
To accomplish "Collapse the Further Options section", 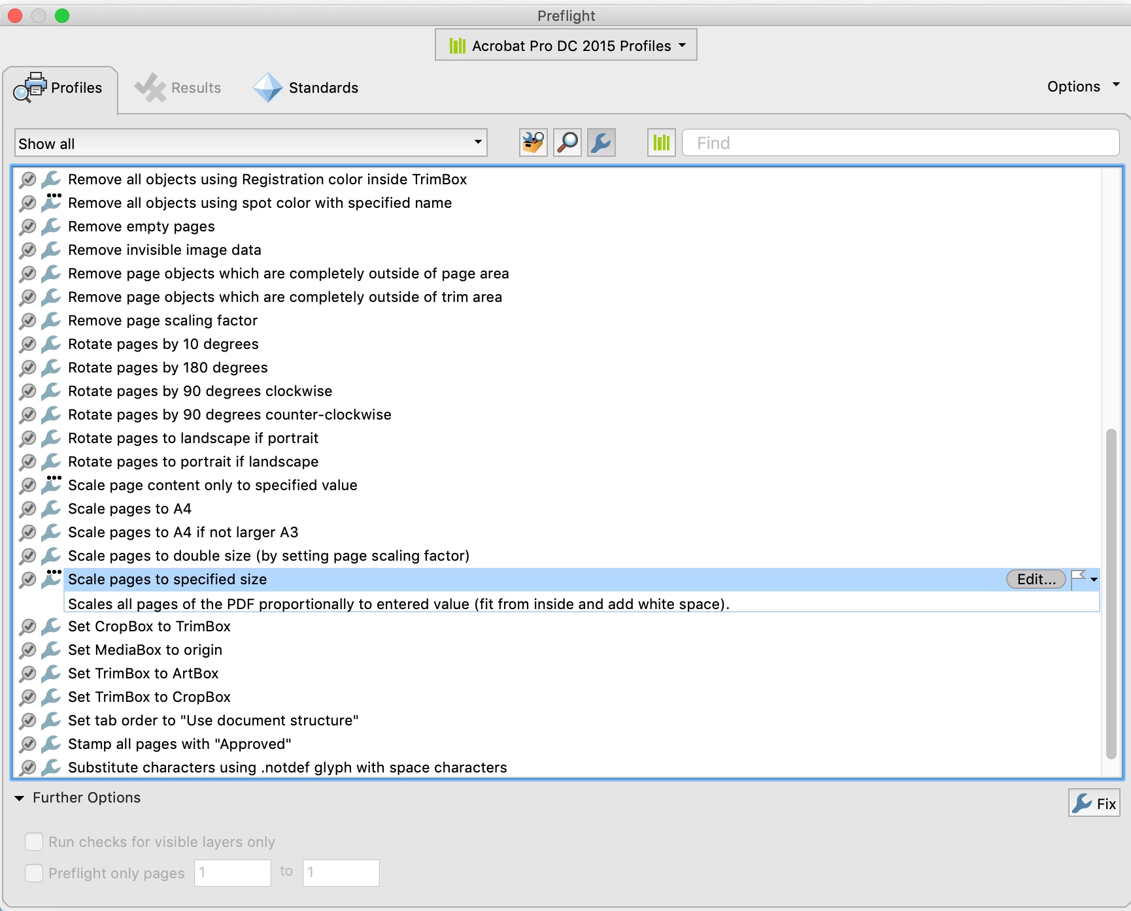I will tap(20, 798).
